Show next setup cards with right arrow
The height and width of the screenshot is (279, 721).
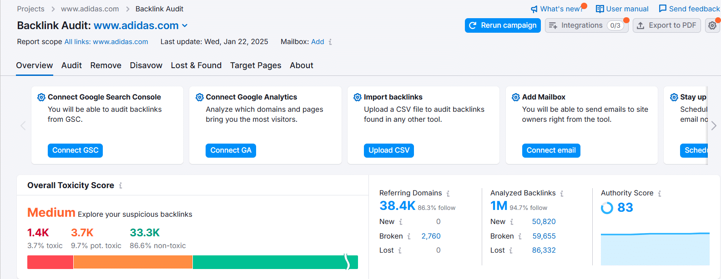click(714, 125)
